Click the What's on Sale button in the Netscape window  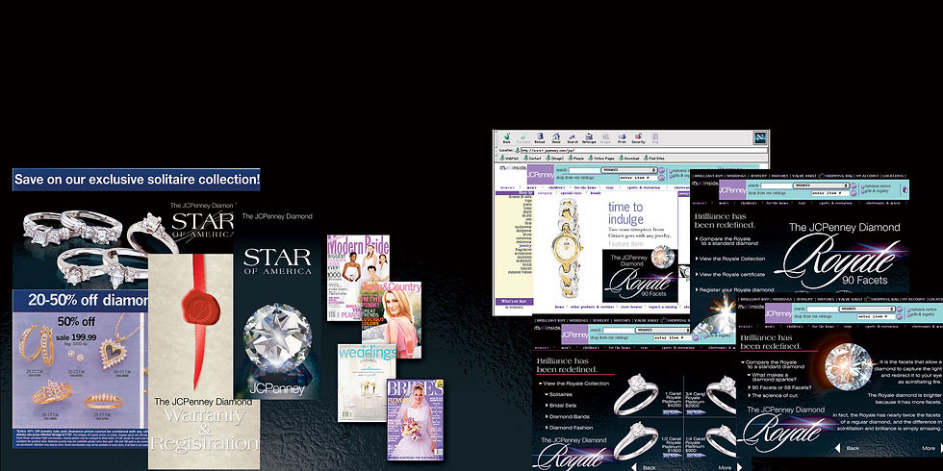click(515, 301)
